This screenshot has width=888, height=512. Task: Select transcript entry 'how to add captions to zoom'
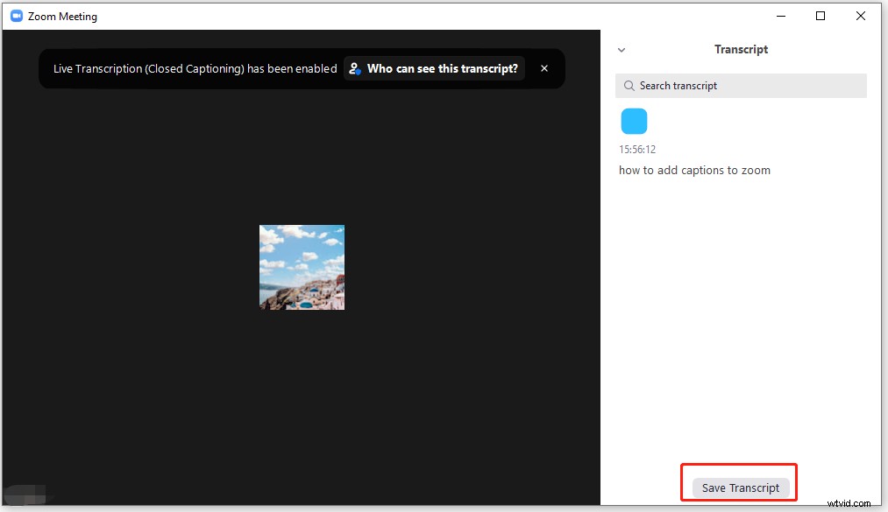694,170
